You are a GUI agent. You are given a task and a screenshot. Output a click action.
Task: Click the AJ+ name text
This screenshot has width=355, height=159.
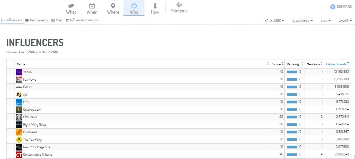coord(26,95)
